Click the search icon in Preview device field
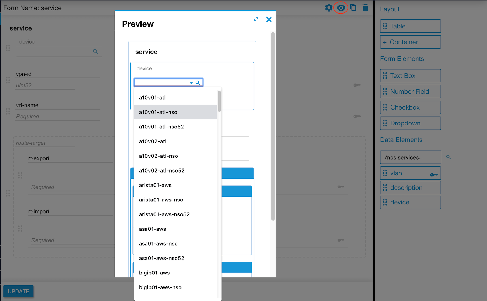487x301 pixels. coord(198,83)
